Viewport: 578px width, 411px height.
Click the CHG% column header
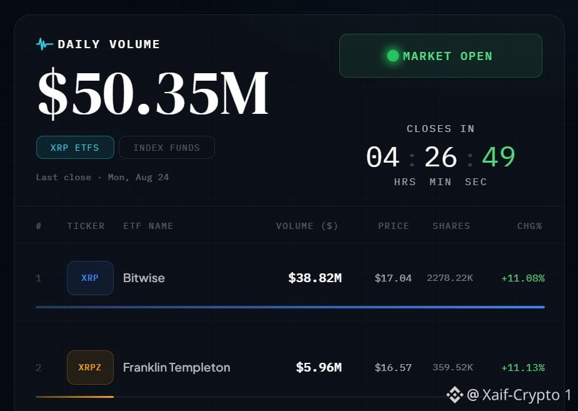(530, 226)
